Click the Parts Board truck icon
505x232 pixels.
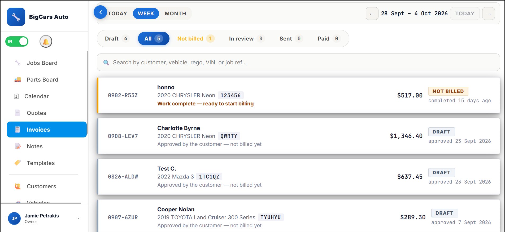tap(18, 80)
